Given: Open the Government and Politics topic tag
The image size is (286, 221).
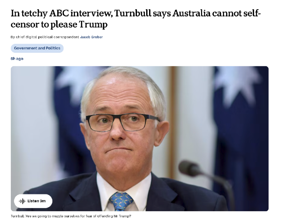Looking at the screenshot, I should pyautogui.click(x=37, y=48).
